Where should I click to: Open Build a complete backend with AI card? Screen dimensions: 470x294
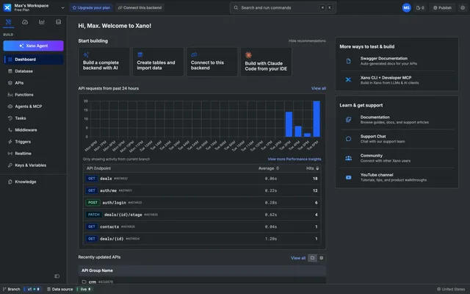[x=104, y=62]
